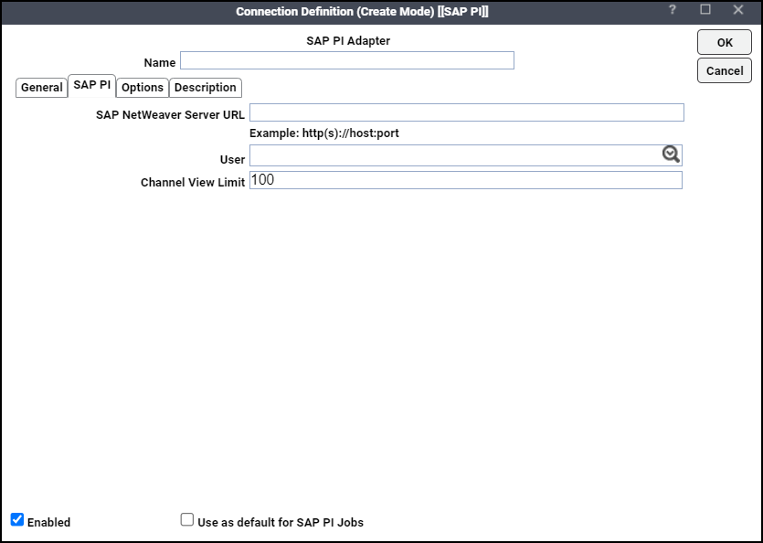
Task: Focus the Name input field
Action: (347, 60)
